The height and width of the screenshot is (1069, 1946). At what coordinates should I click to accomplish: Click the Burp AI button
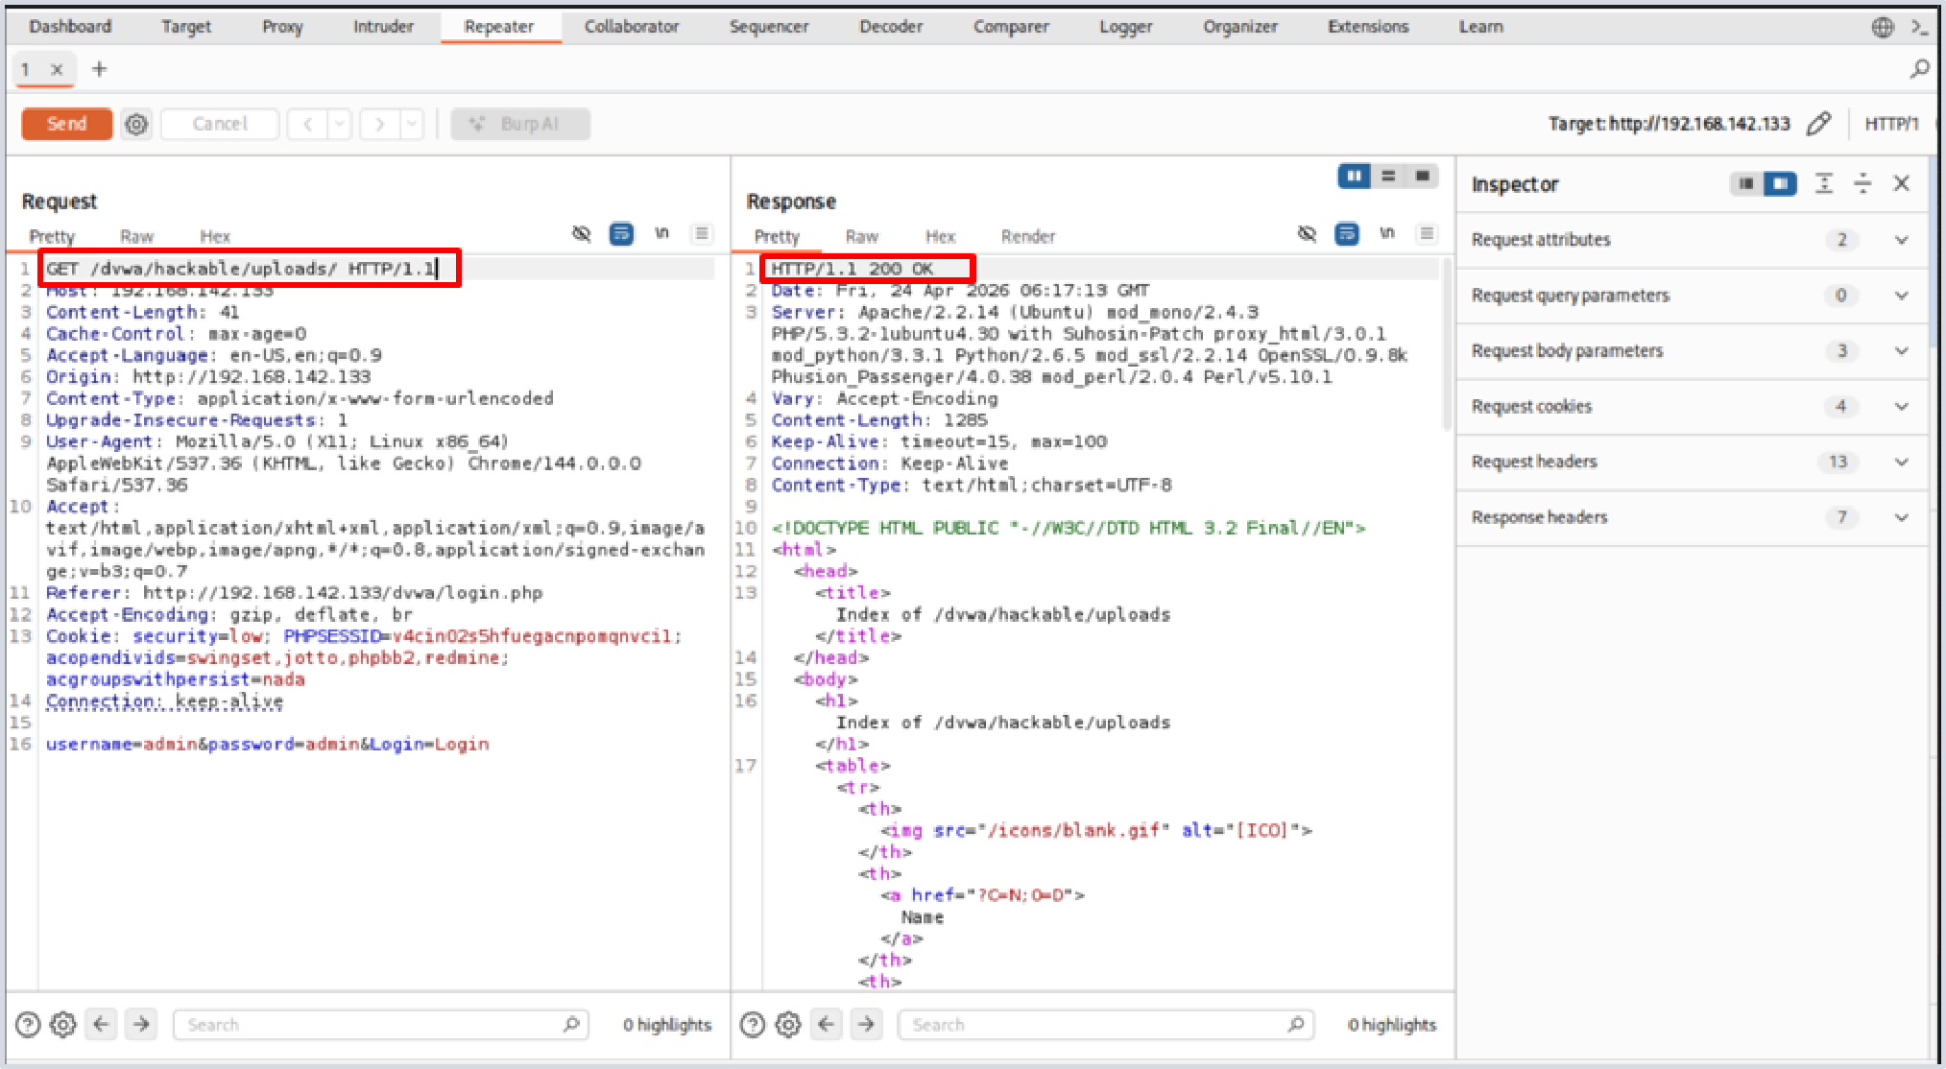(520, 124)
